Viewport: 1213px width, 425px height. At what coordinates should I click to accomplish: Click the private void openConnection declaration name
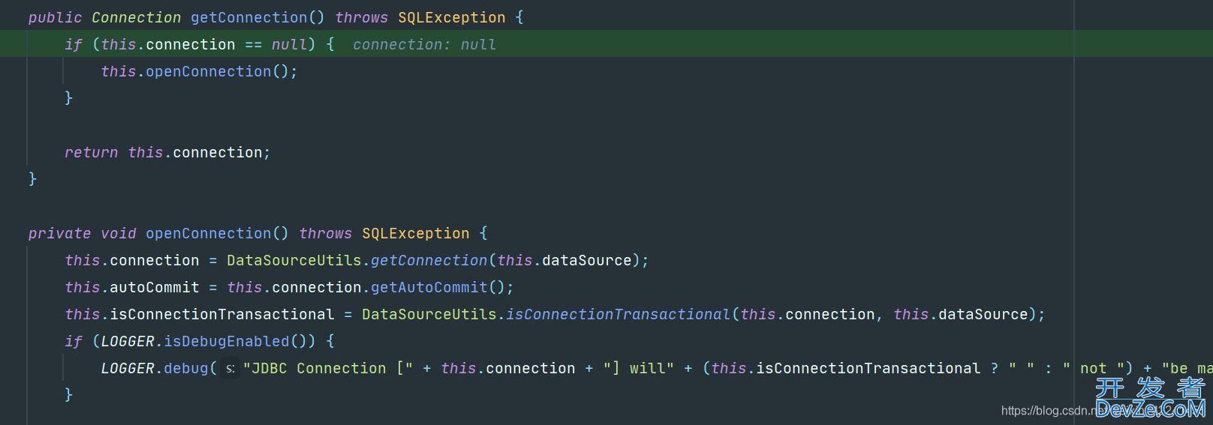(208, 234)
